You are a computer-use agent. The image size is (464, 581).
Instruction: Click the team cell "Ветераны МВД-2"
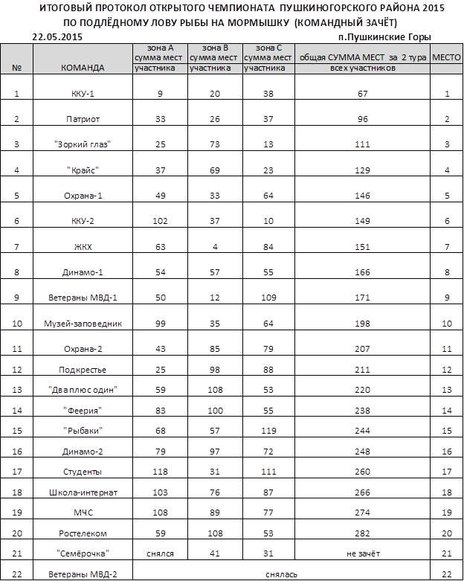point(83,571)
